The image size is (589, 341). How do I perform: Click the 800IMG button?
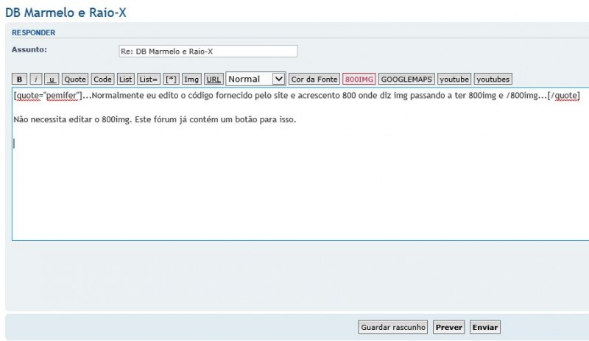click(359, 80)
